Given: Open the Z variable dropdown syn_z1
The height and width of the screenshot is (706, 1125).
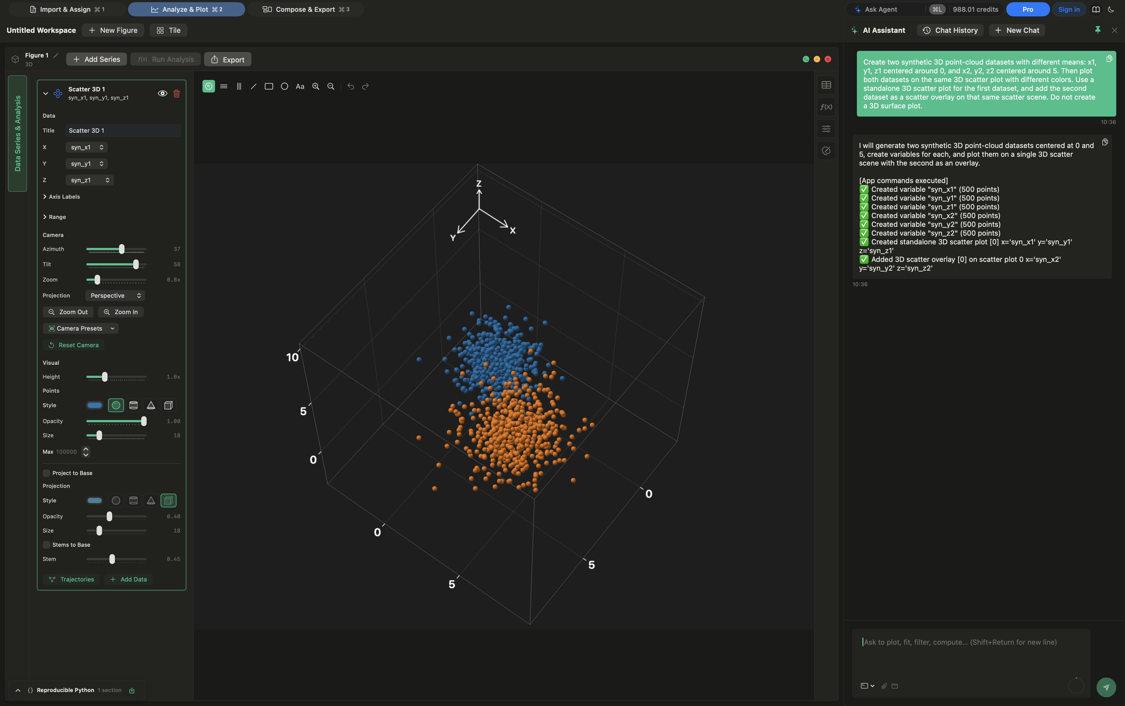Looking at the screenshot, I should point(90,180).
